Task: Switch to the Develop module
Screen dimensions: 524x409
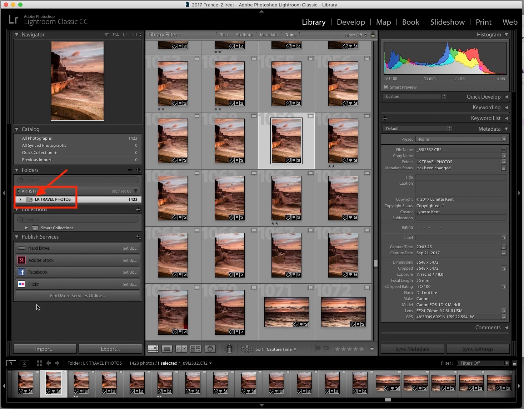Action: click(351, 22)
